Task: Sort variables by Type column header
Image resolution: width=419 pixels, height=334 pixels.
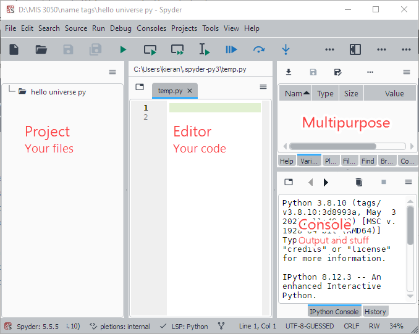Action: click(x=325, y=93)
